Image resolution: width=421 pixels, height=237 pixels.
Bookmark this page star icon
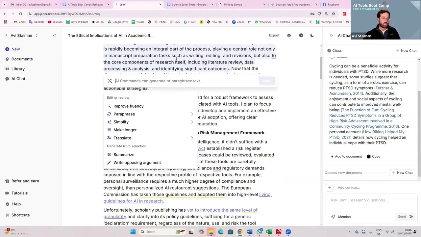[x=333, y=14]
